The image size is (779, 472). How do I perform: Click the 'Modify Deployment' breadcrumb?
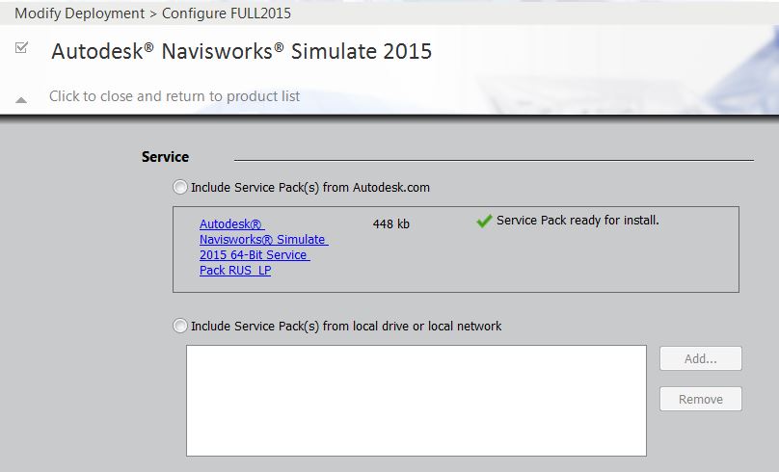(x=79, y=13)
